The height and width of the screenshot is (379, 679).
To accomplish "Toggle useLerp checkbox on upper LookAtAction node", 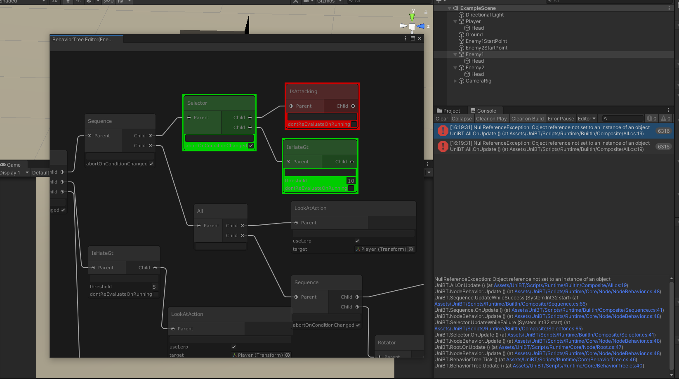I will coord(357,241).
